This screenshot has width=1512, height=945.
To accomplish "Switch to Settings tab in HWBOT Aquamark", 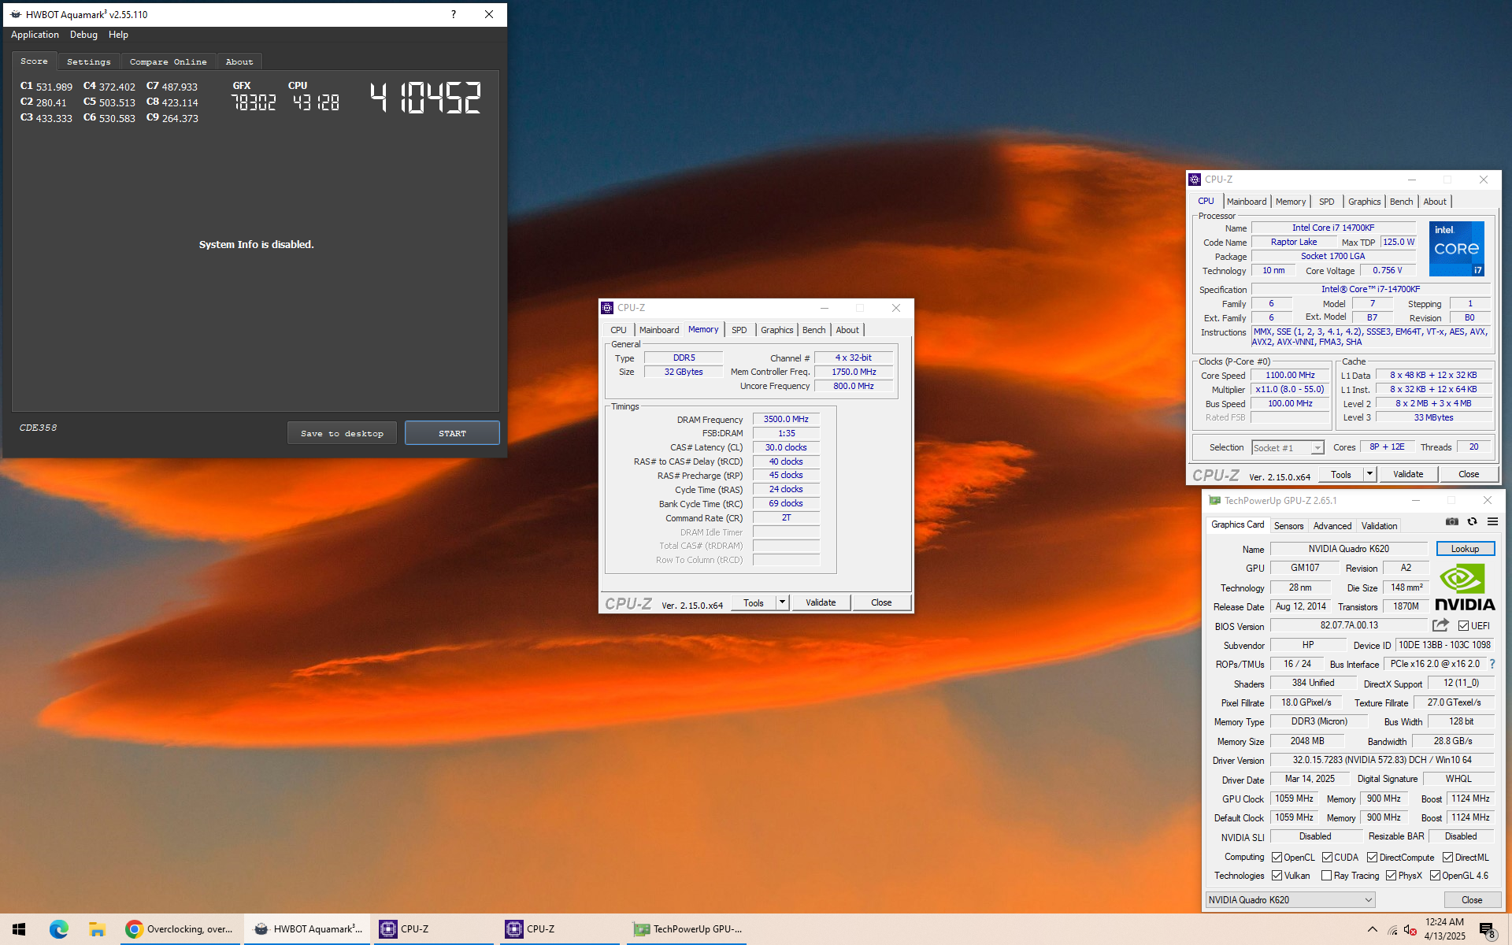I will click(x=88, y=61).
